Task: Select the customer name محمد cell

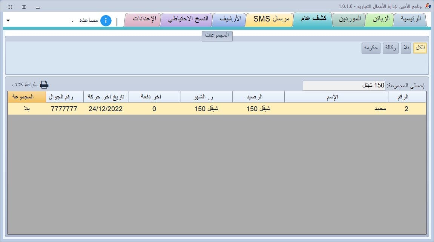Action: coord(336,109)
